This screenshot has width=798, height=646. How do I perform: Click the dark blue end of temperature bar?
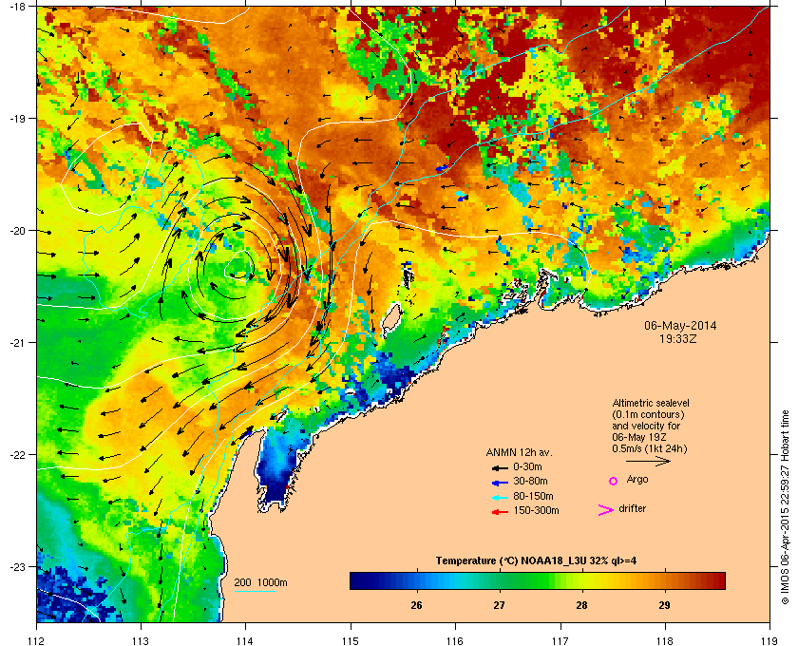click(x=356, y=580)
